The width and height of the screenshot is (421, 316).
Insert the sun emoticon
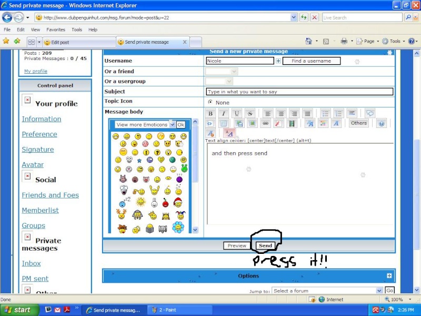coord(141,202)
